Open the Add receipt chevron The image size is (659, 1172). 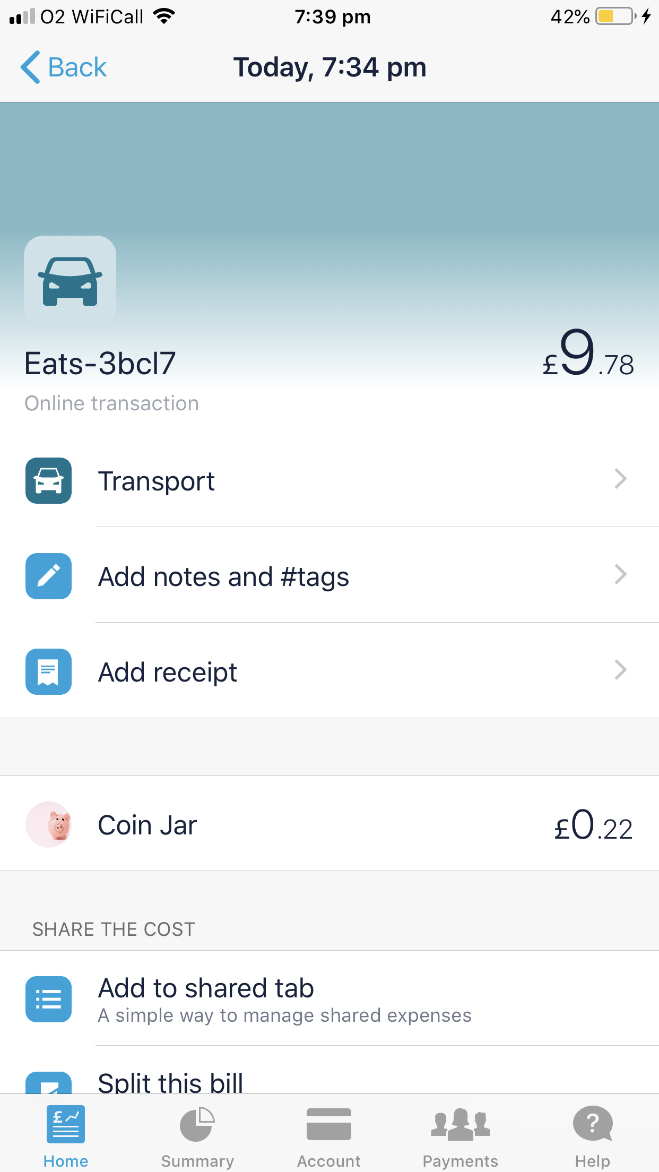point(620,670)
